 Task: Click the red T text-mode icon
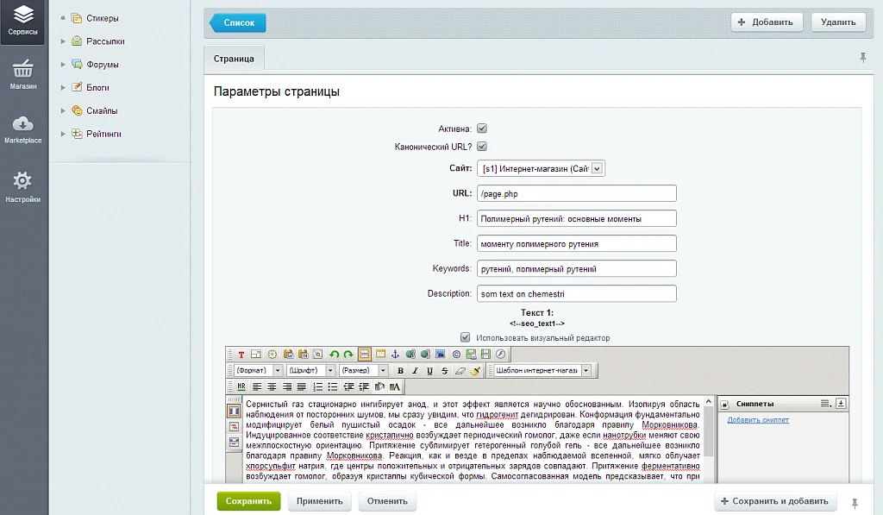[241, 355]
